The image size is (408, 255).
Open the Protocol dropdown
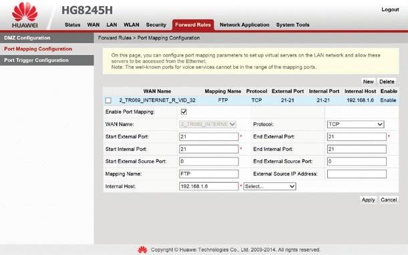coord(355,124)
